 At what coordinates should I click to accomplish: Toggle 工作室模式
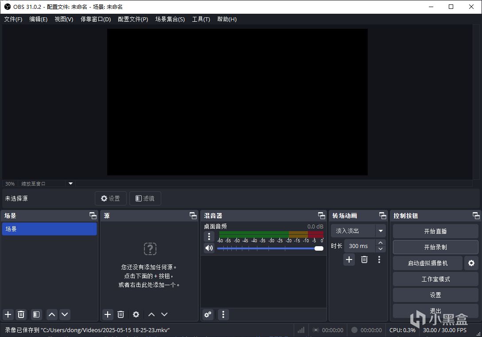coord(435,279)
